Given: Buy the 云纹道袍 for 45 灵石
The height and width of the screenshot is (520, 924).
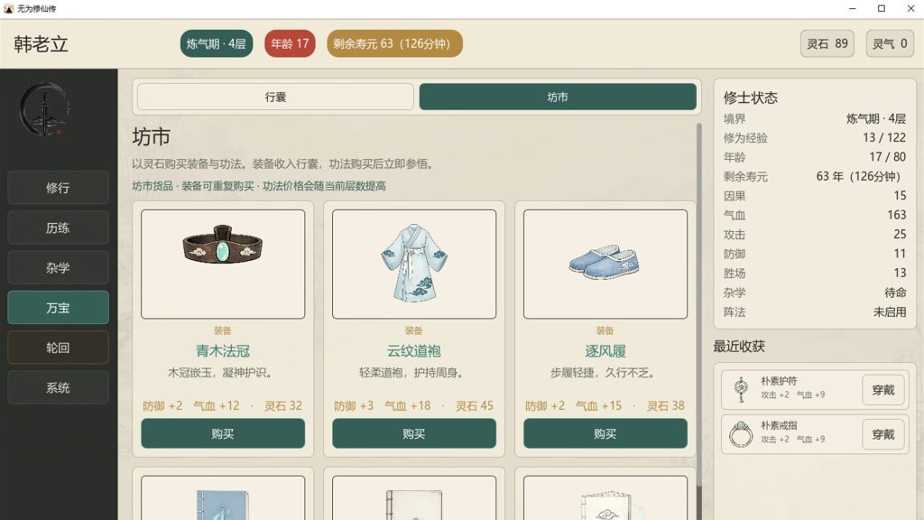Looking at the screenshot, I should point(413,433).
